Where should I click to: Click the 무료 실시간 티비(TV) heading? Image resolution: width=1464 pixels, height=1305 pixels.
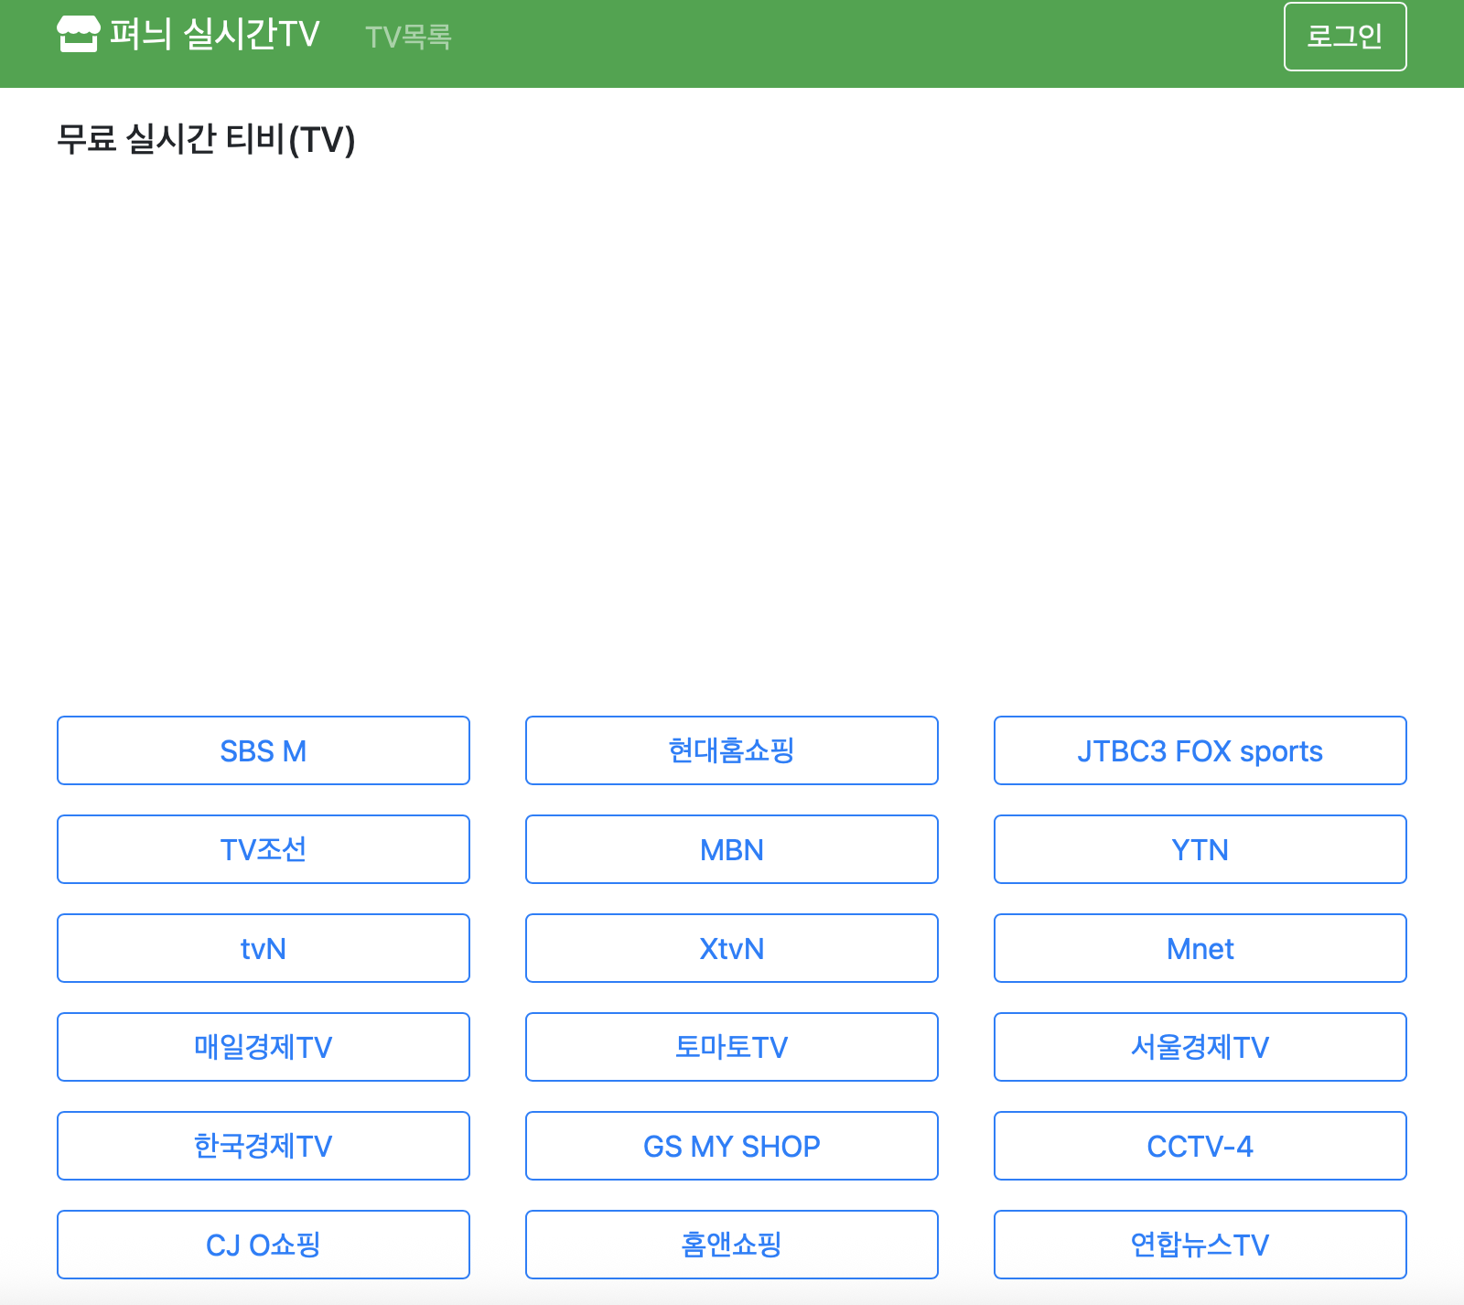pyautogui.click(x=206, y=139)
